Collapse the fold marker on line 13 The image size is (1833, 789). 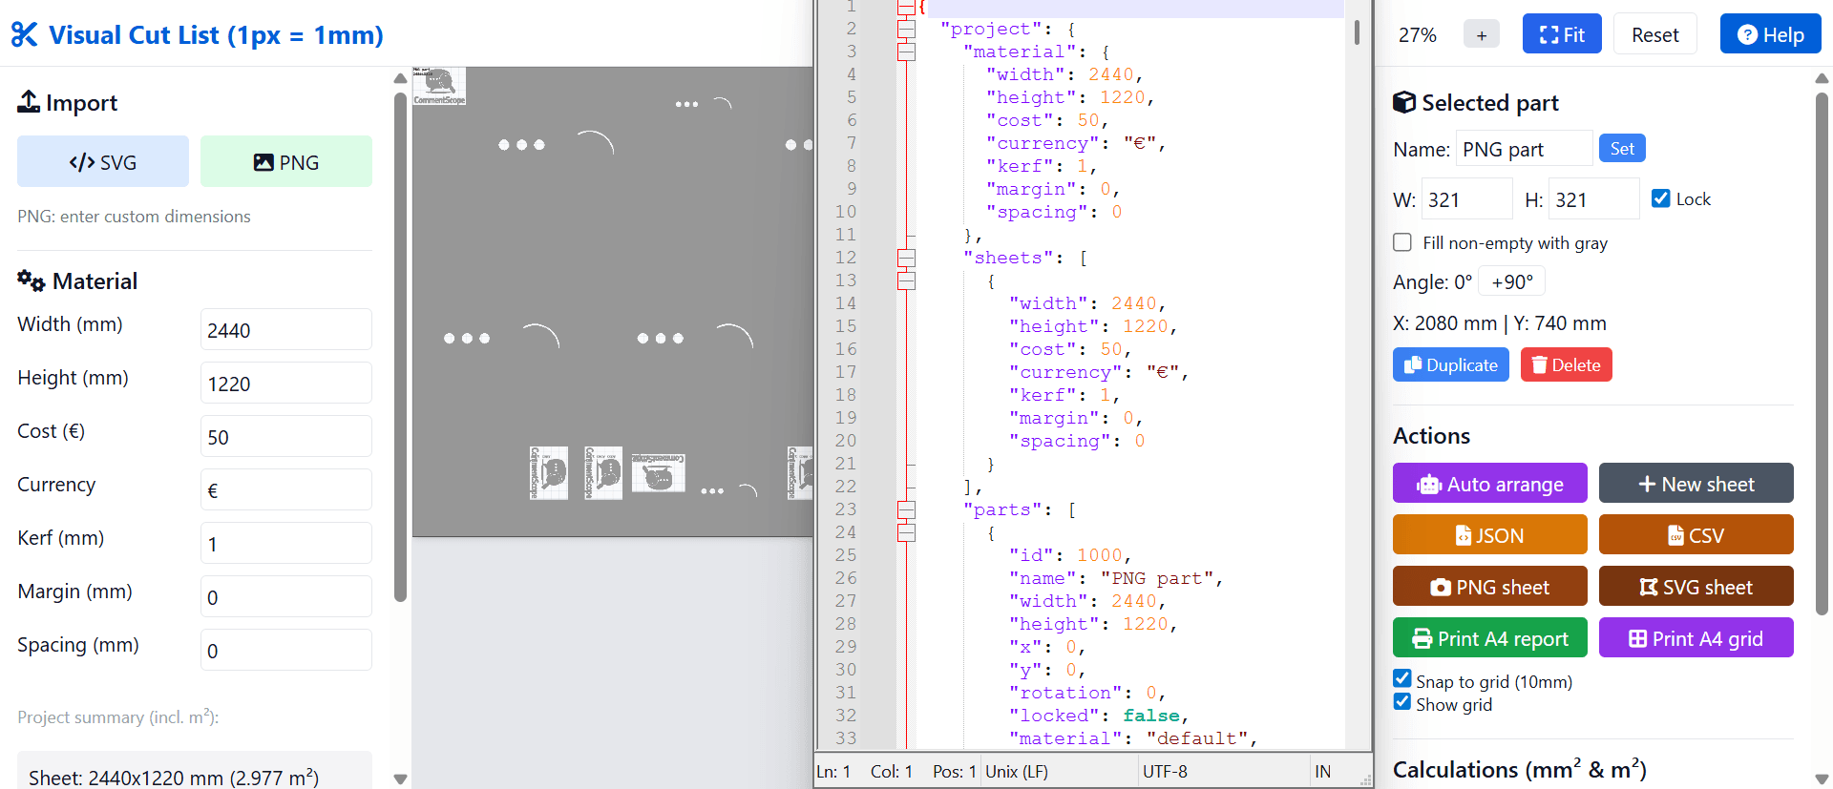tap(907, 281)
